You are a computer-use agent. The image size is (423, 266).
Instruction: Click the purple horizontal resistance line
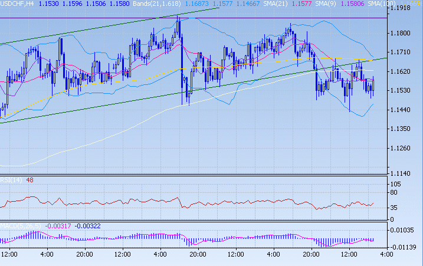[x=88, y=18]
